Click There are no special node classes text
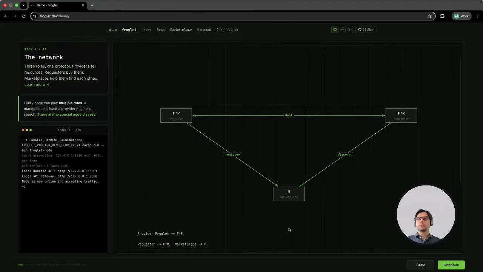The height and width of the screenshot is (272, 483). tap(67, 114)
